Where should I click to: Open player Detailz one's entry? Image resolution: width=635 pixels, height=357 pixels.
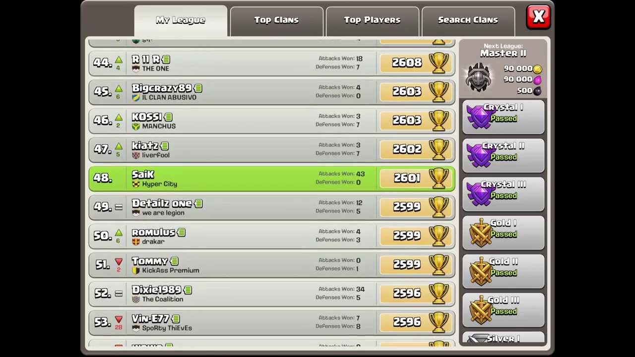pyautogui.click(x=272, y=207)
